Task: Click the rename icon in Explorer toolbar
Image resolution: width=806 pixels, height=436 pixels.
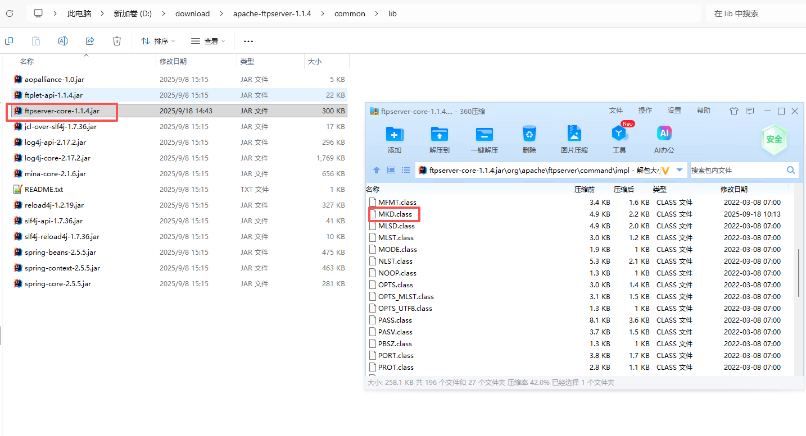Action: [63, 40]
